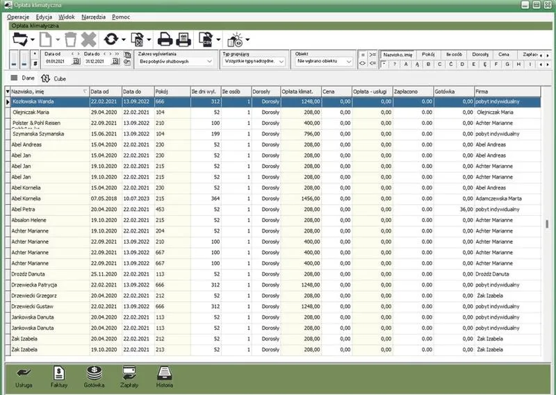This screenshot has width=556, height=395.
Task: Expand the Obiekt dropdown
Action: pyautogui.click(x=324, y=61)
